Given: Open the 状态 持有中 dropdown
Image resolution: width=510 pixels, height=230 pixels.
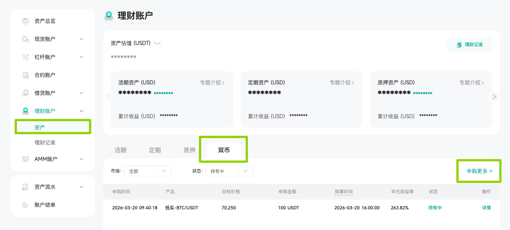Looking at the screenshot, I should [x=229, y=171].
